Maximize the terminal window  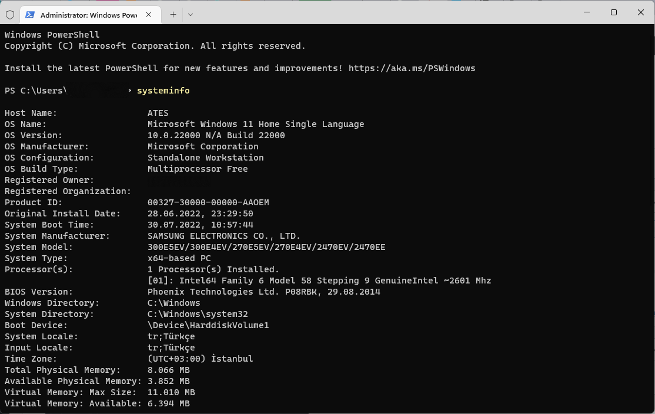coord(614,12)
